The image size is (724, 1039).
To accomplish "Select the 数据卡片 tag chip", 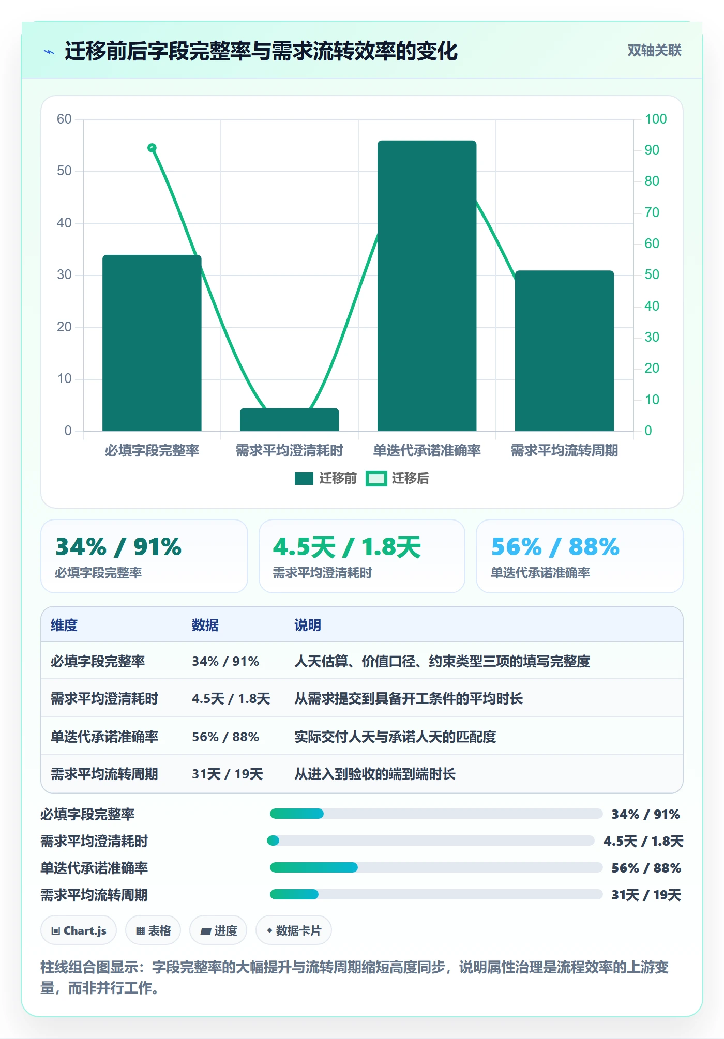I will coord(294,930).
